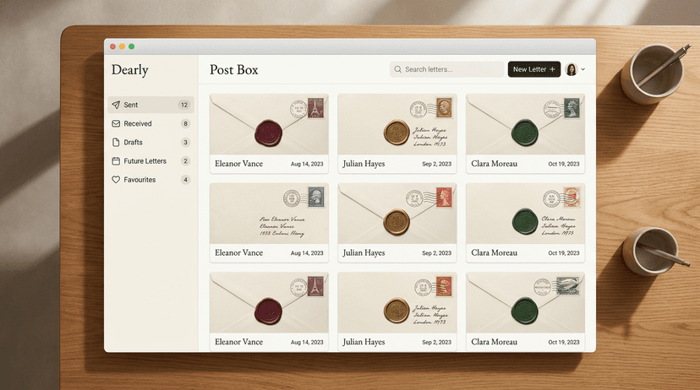Click the Favourites count badge 4
Viewport: 700px width, 390px height.
coord(185,180)
